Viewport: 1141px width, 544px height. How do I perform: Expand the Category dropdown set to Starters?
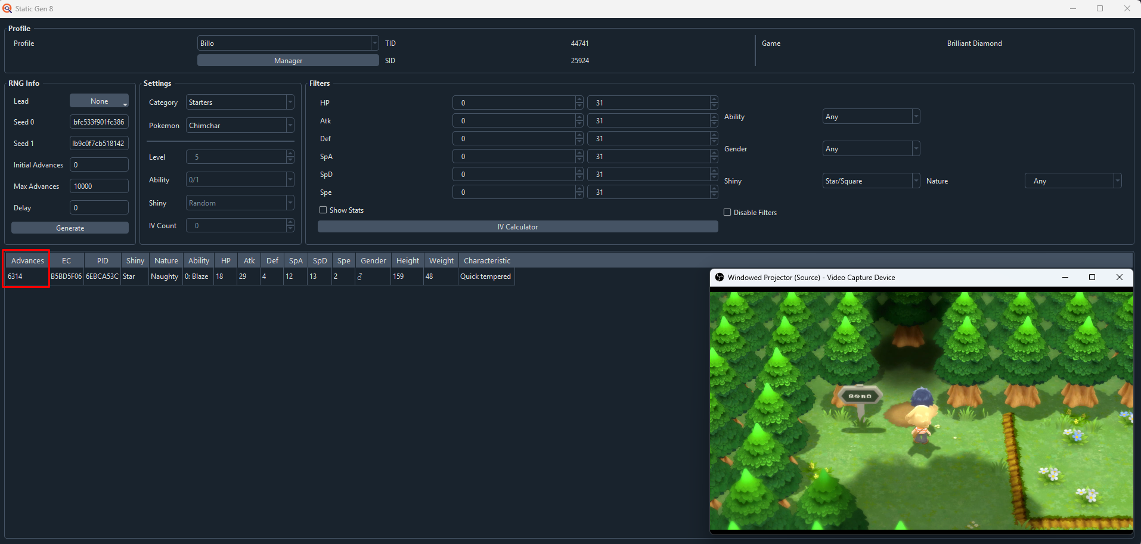[x=240, y=102]
